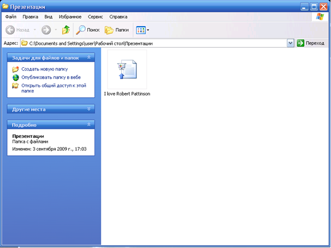Close the Презентации window
Image resolution: width=331 pixels, height=248 pixels.
323,7
